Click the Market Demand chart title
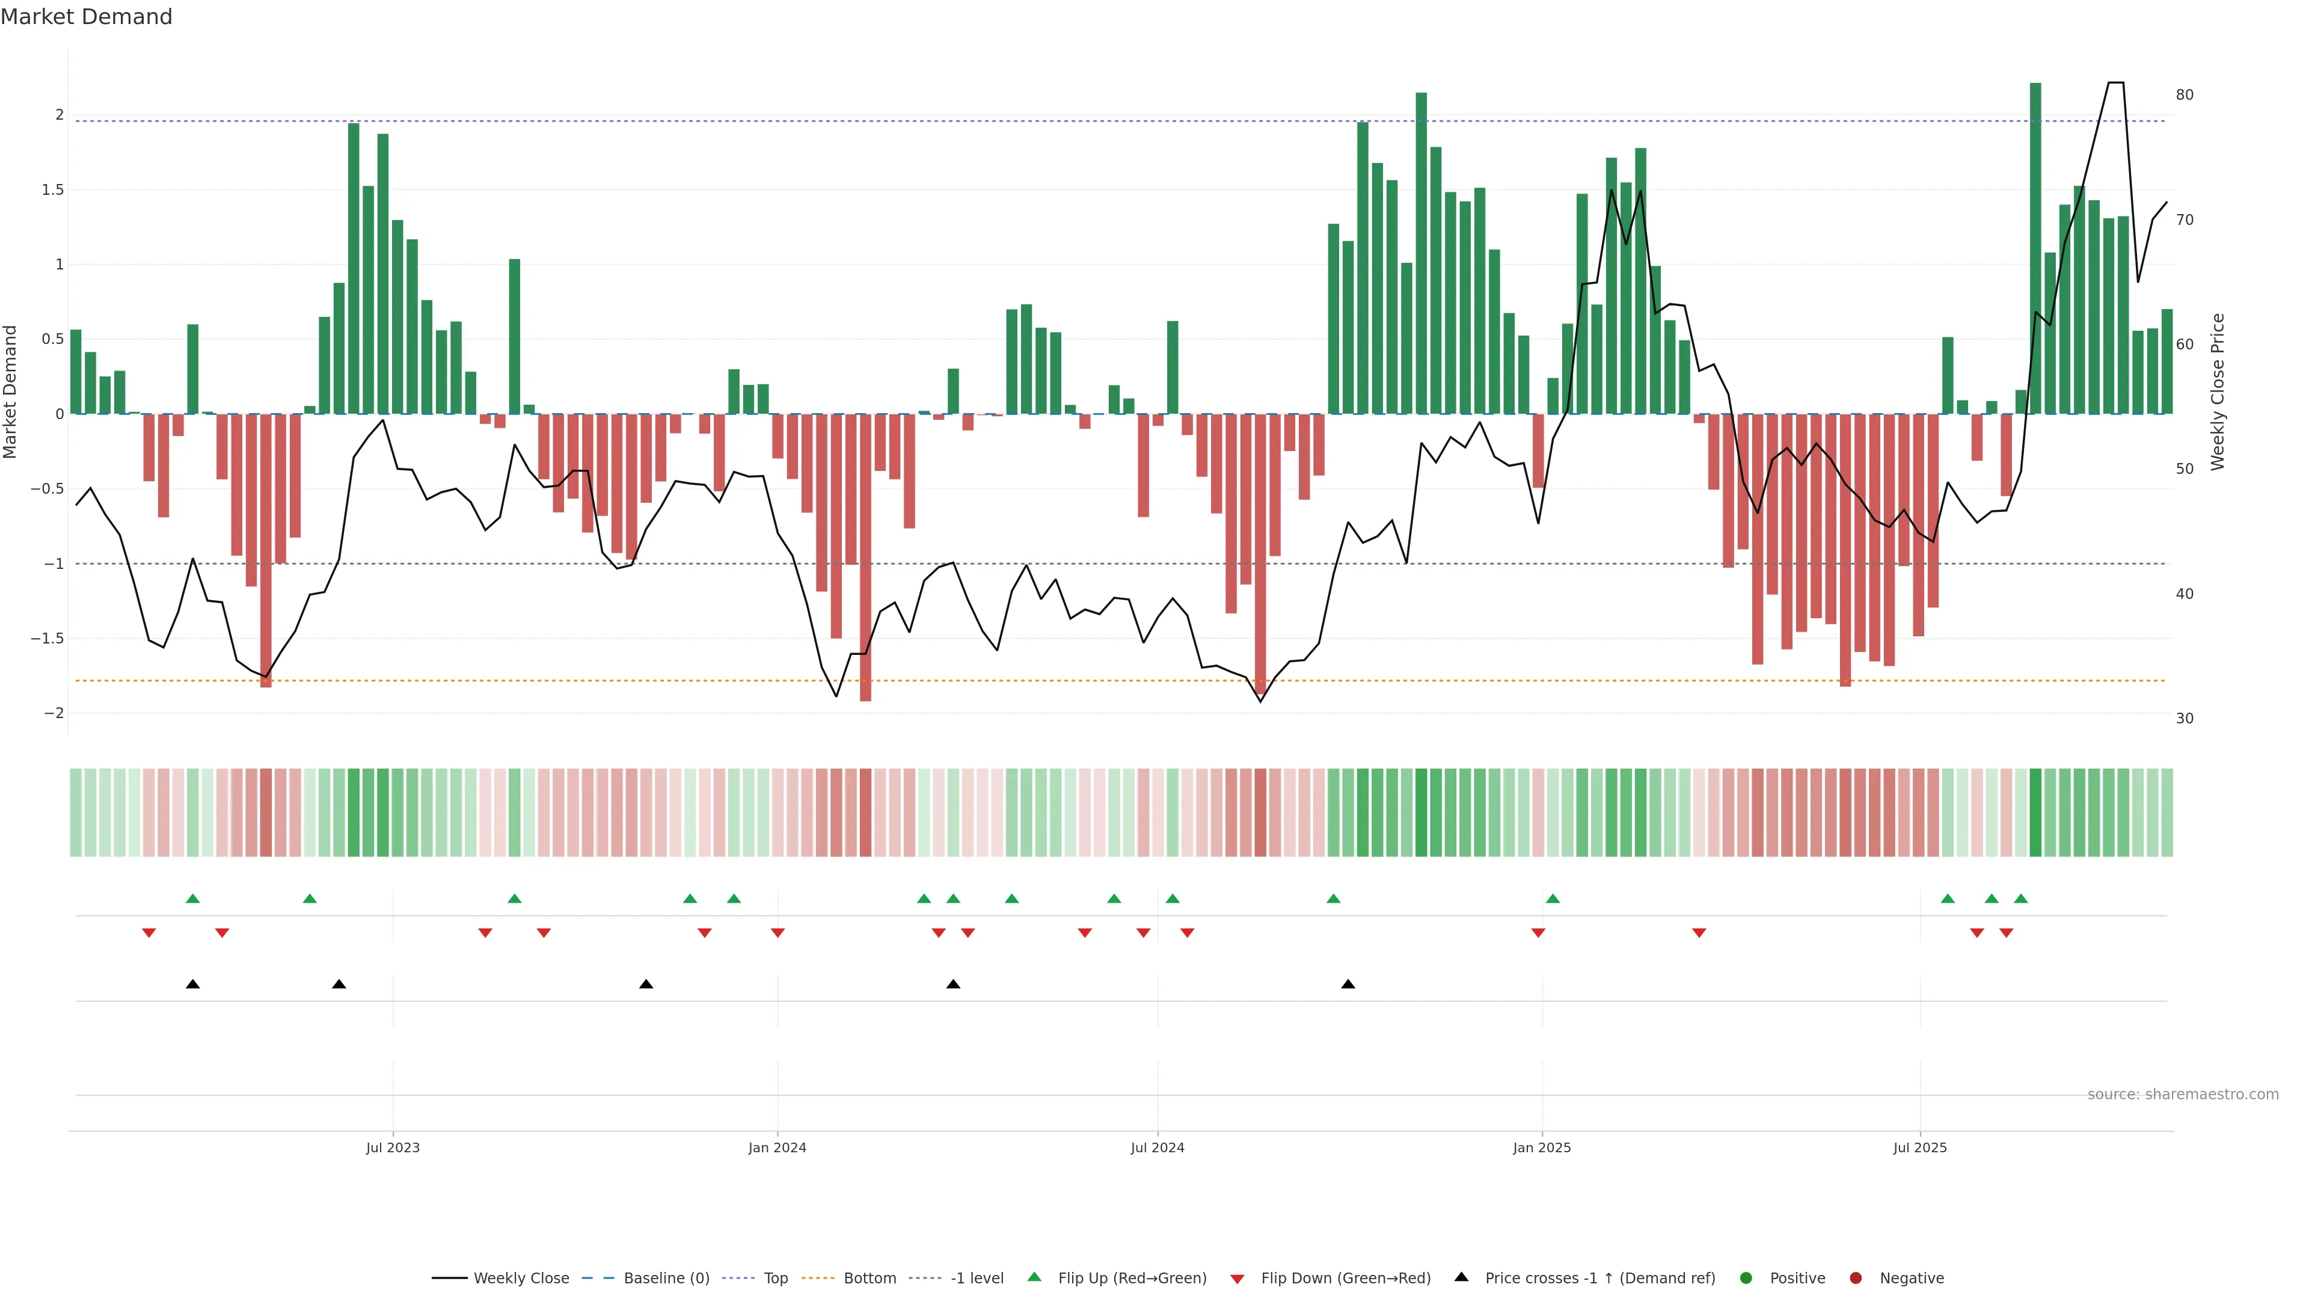Image resolution: width=2309 pixels, height=1299 pixels. point(86,17)
